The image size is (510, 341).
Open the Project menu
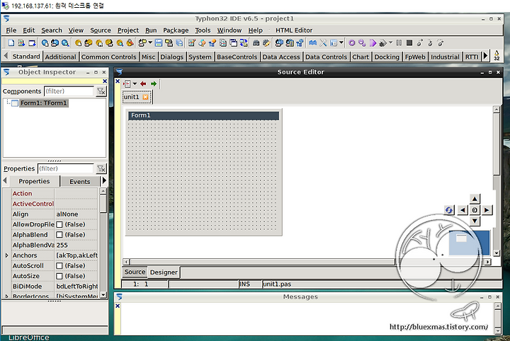click(128, 30)
